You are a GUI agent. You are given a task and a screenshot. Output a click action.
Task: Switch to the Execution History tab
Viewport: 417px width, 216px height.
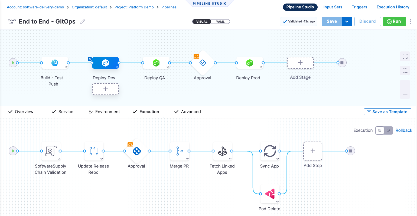(393, 7)
